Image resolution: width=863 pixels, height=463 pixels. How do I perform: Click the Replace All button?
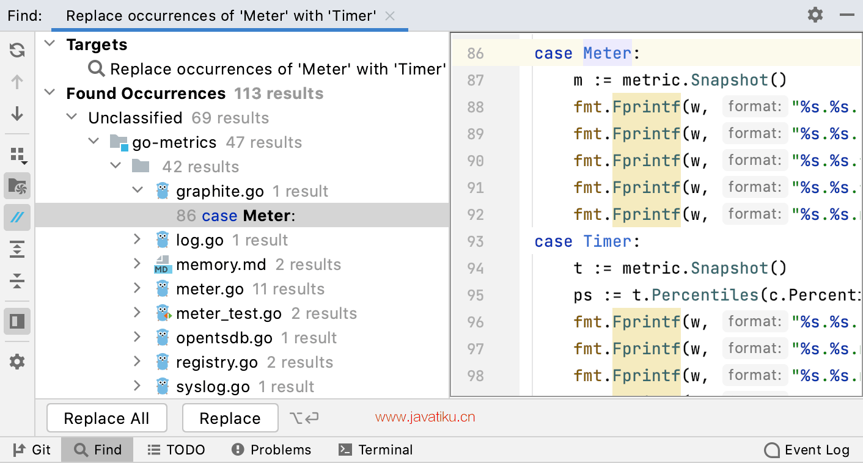click(106, 418)
